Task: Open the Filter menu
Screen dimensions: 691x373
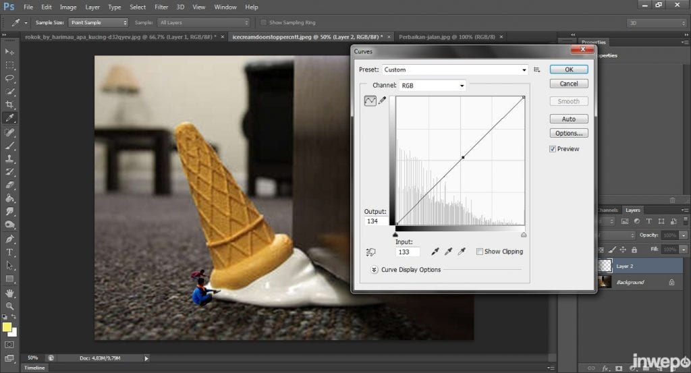Action: pyautogui.click(x=161, y=7)
